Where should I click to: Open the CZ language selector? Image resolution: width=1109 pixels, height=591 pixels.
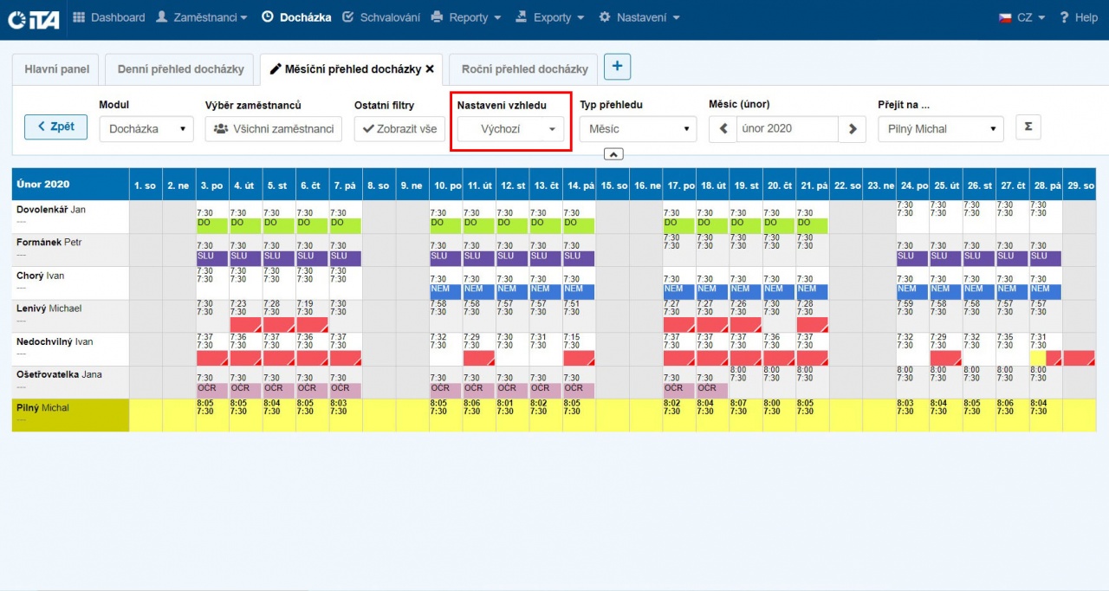pos(1021,17)
